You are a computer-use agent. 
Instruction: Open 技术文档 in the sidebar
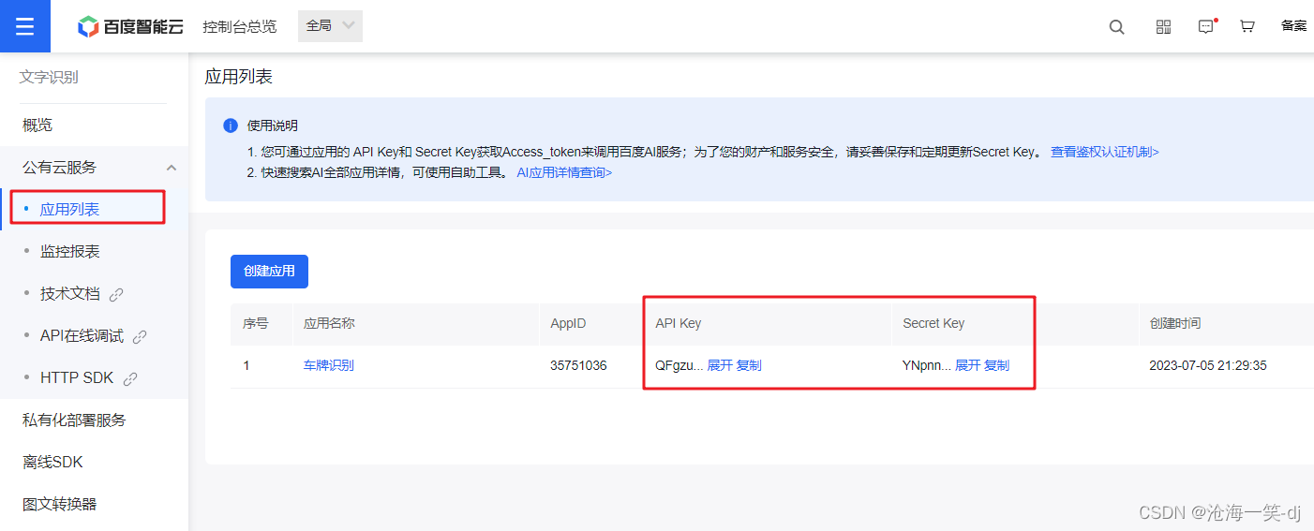(69, 294)
